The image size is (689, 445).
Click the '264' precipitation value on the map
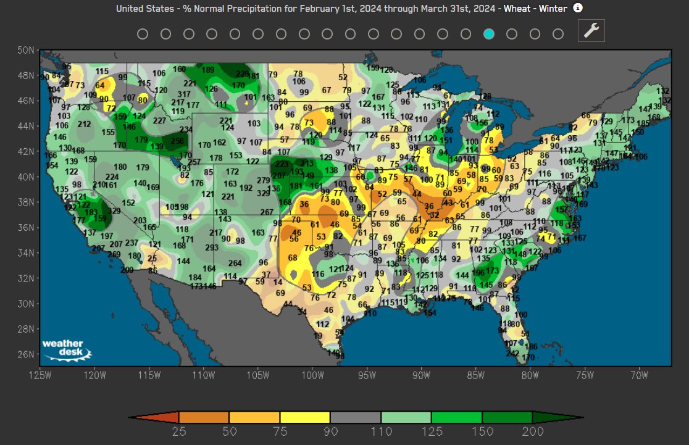[x=235, y=263]
